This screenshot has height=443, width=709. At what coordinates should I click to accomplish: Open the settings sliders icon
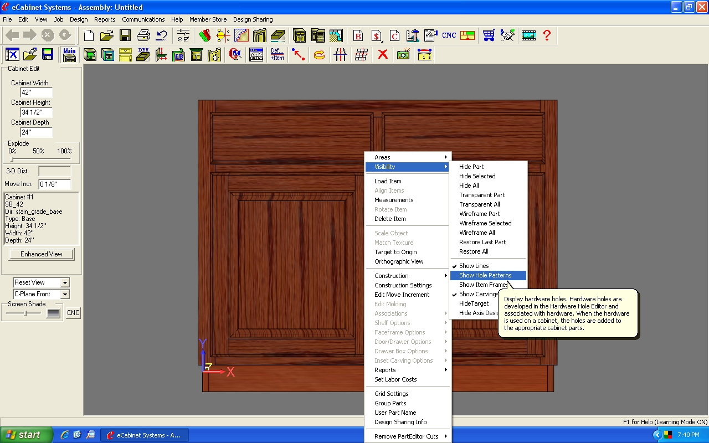pyautogui.click(x=183, y=35)
